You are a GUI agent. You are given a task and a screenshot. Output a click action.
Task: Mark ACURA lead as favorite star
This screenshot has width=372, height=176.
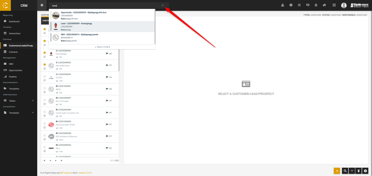44,77
